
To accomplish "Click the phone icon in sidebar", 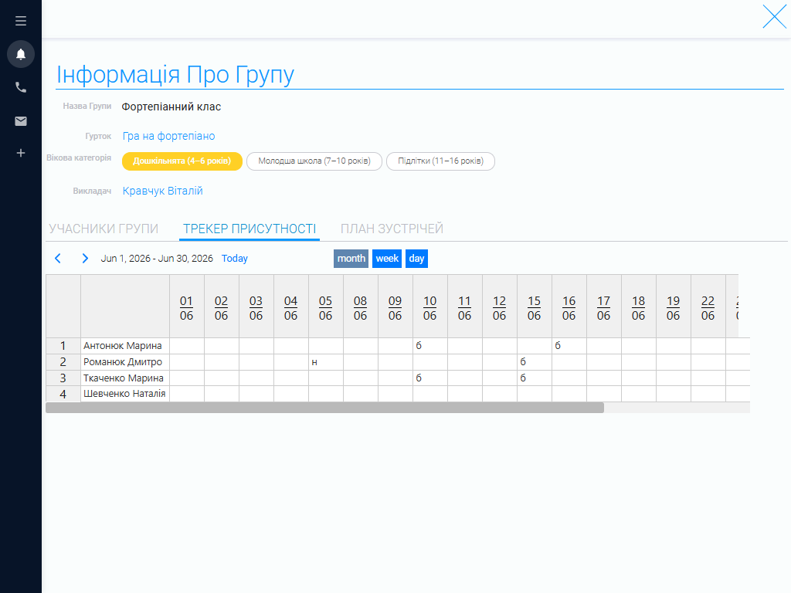I will coord(21,87).
